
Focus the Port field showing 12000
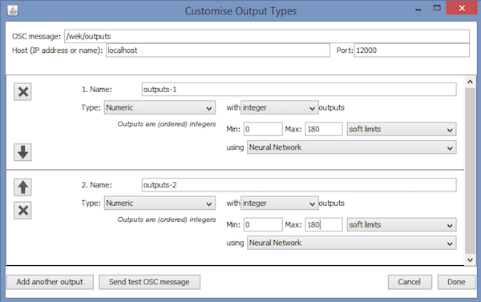[x=412, y=50]
